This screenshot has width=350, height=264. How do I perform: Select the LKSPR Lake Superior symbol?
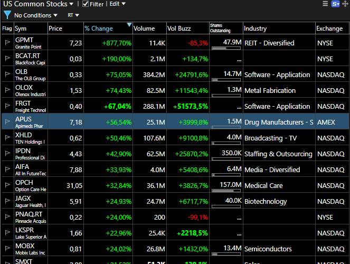coord(31,232)
